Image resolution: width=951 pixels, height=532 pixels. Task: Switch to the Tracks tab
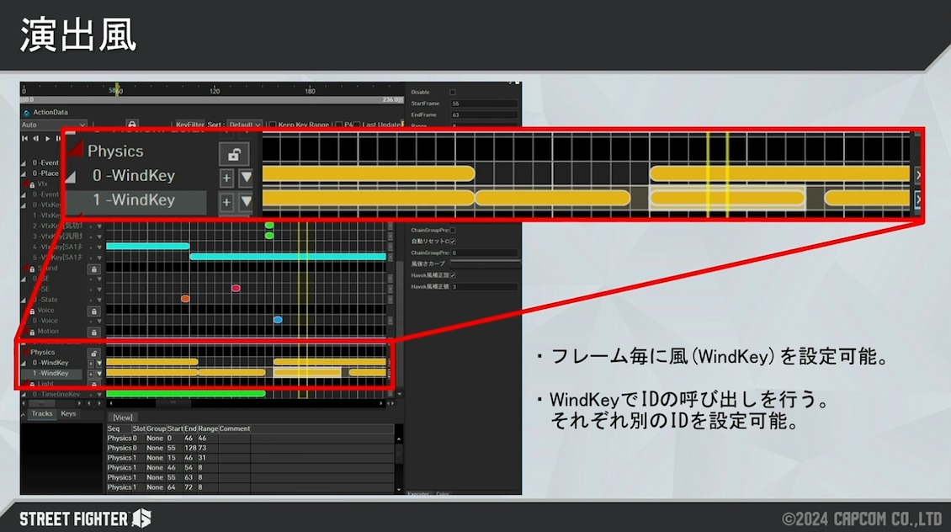42,413
